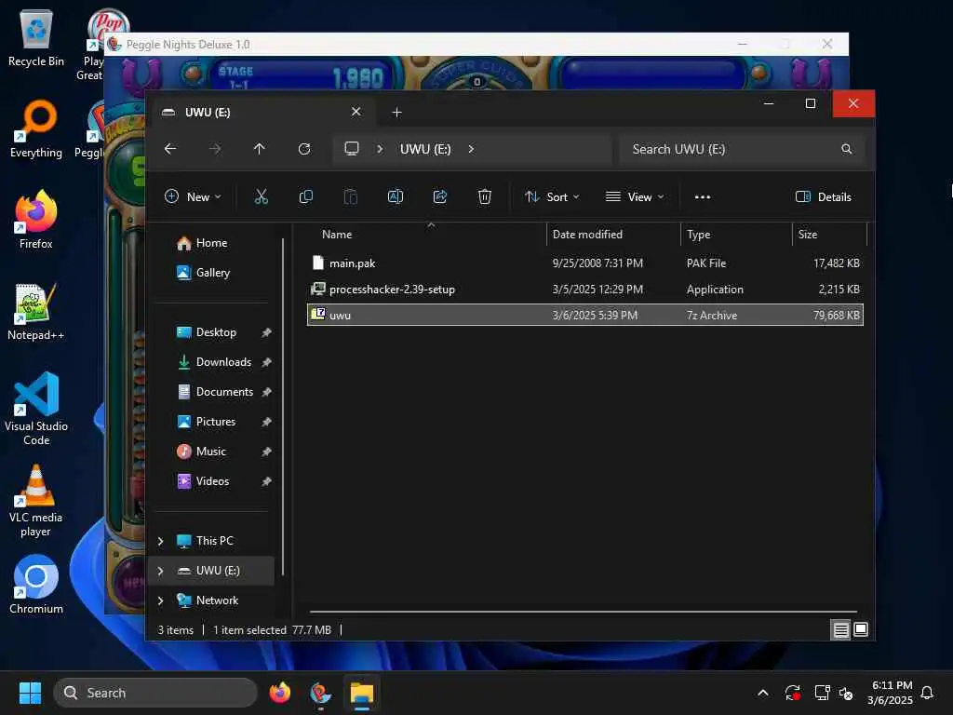953x715 pixels.
Task: Click the taskbar Search box
Action: tap(155, 693)
